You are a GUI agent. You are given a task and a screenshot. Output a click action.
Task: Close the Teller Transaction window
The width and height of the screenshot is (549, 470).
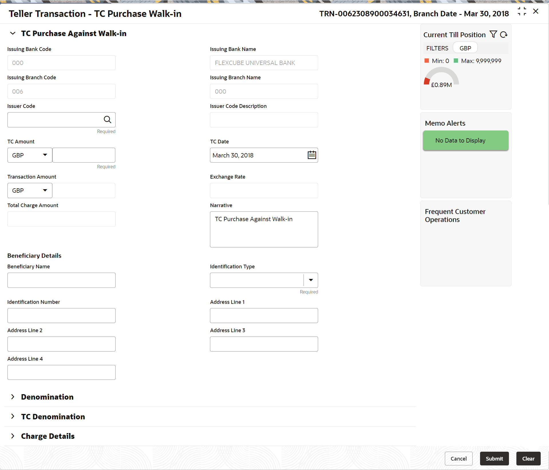coord(536,11)
